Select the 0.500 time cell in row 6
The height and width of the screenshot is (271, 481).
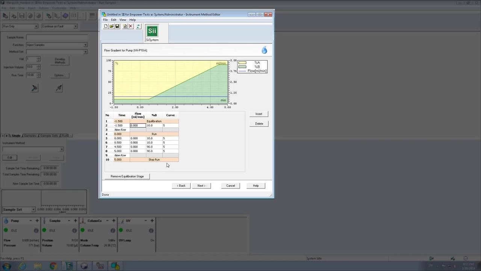pos(121,143)
